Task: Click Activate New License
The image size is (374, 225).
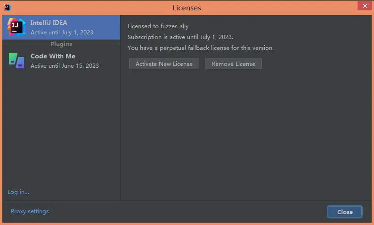Action: coord(164,64)
